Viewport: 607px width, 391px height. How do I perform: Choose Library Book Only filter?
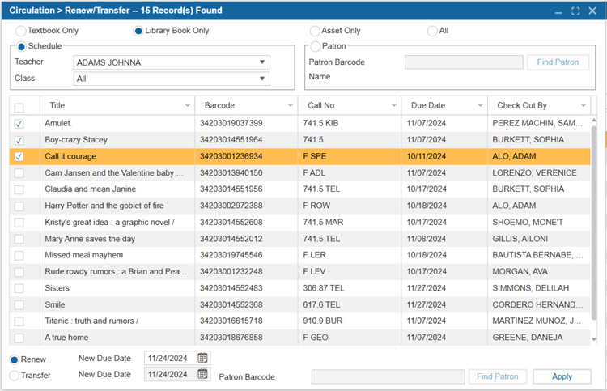(x=138, y=31)
